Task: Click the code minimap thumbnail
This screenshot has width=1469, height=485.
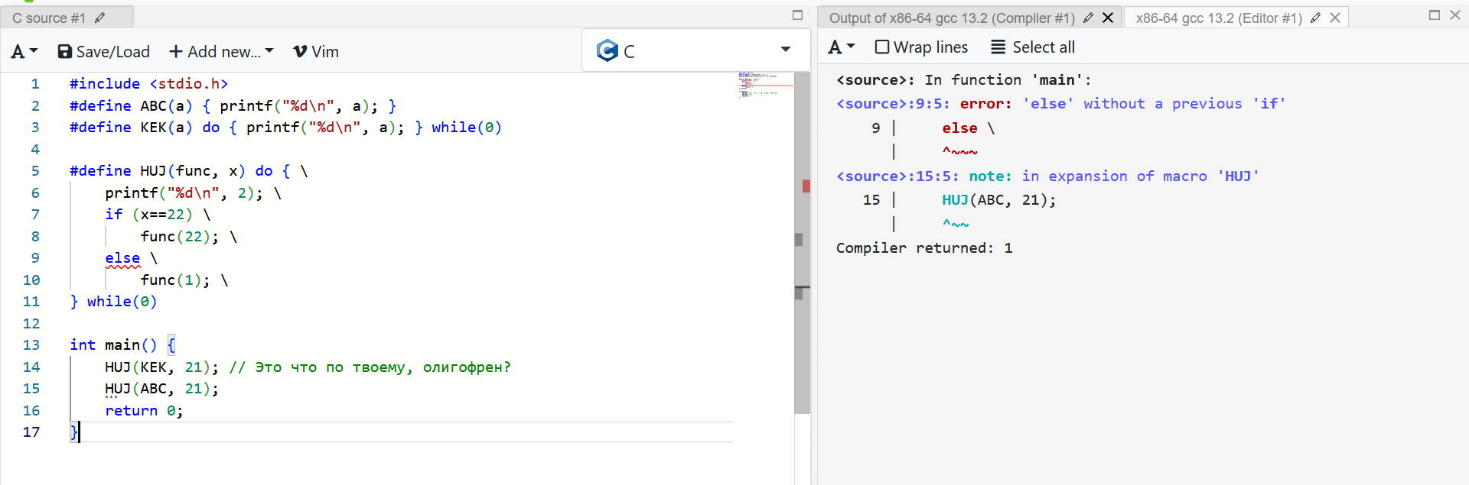Action: pyautogui.click(x=761, y=85)
